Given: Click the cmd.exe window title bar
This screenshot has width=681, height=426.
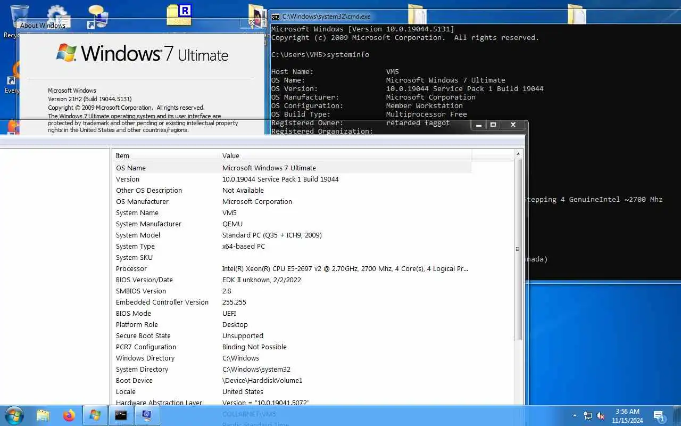Looking at the screenshot, I should pos(475,17).
